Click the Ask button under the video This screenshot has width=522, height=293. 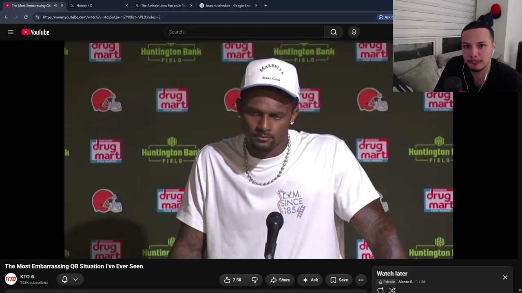pos(310,280)
